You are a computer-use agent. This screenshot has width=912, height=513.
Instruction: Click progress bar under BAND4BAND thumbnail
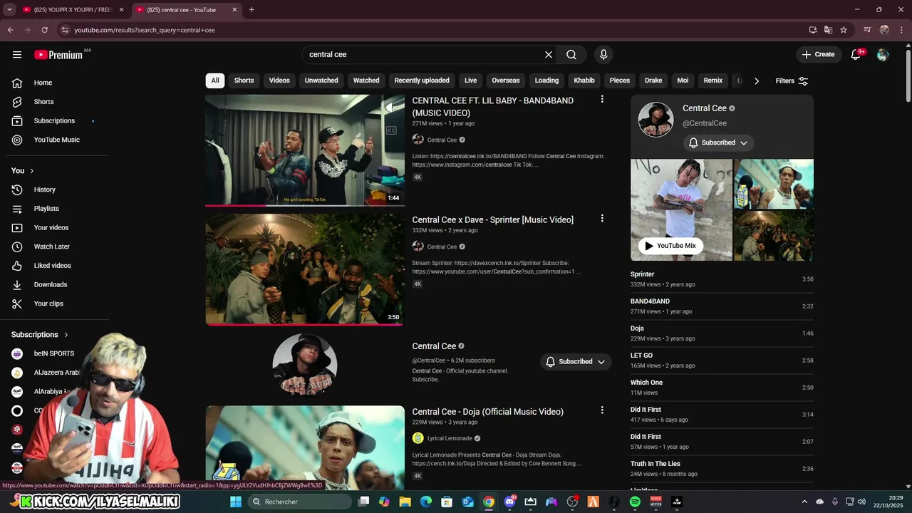pos(305,205)
